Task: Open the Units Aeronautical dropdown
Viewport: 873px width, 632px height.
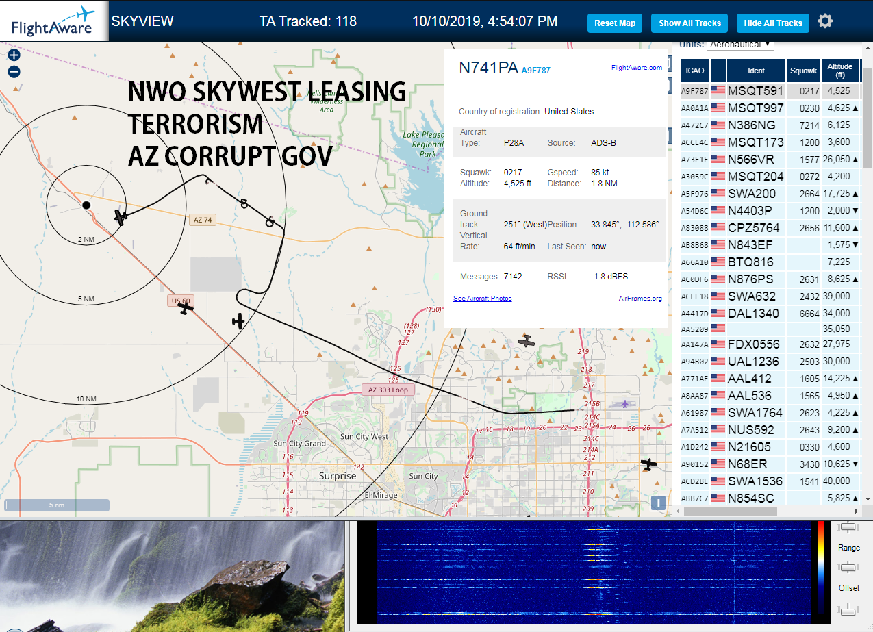Action: coord(740,45)
